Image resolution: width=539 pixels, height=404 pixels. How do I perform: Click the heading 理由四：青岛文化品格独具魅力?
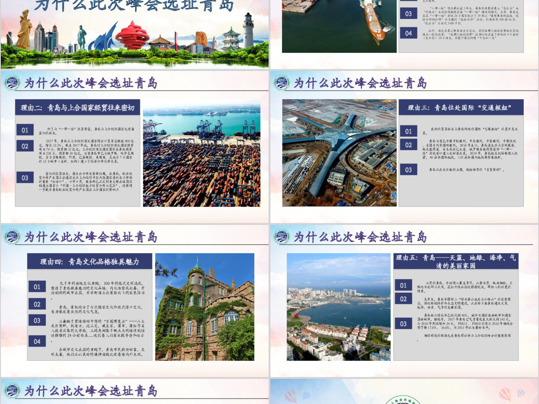click(x=90, y=261)
